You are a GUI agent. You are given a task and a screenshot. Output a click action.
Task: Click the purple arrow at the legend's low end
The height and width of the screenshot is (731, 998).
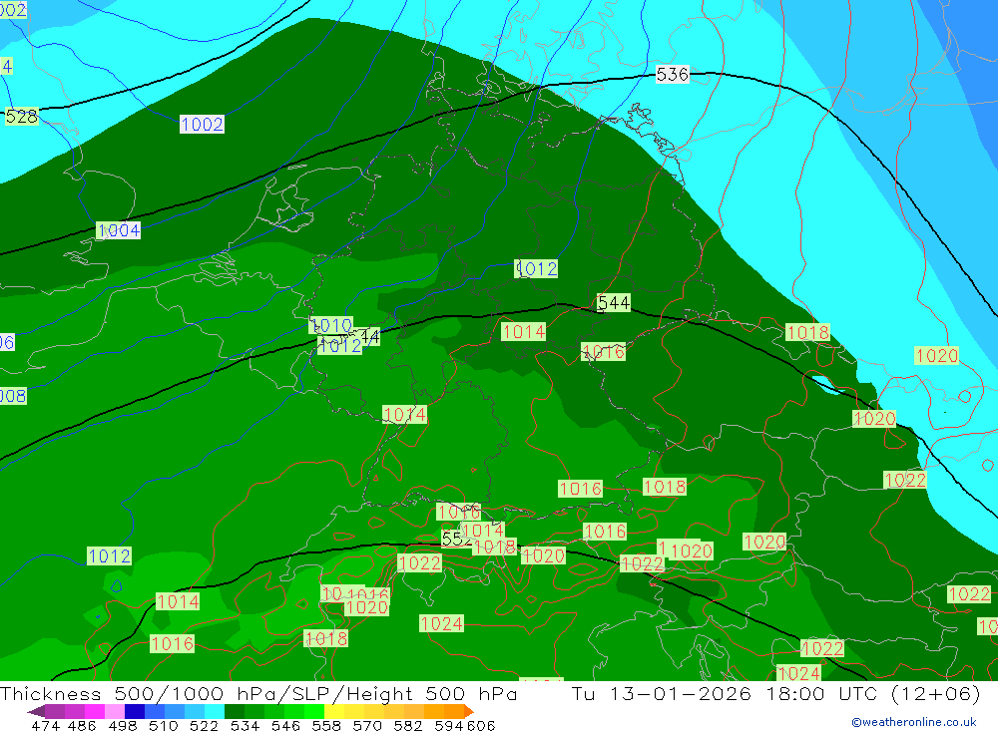point(36,711)
